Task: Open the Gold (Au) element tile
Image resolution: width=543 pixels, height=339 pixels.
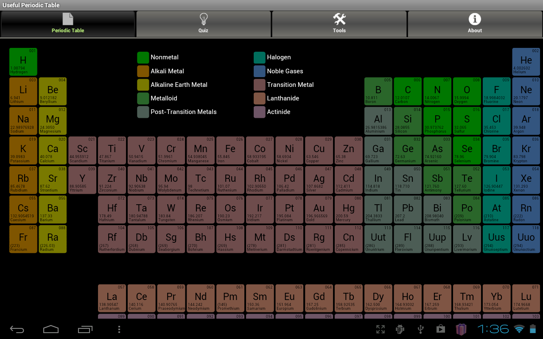Action: (x=319, y=209)
